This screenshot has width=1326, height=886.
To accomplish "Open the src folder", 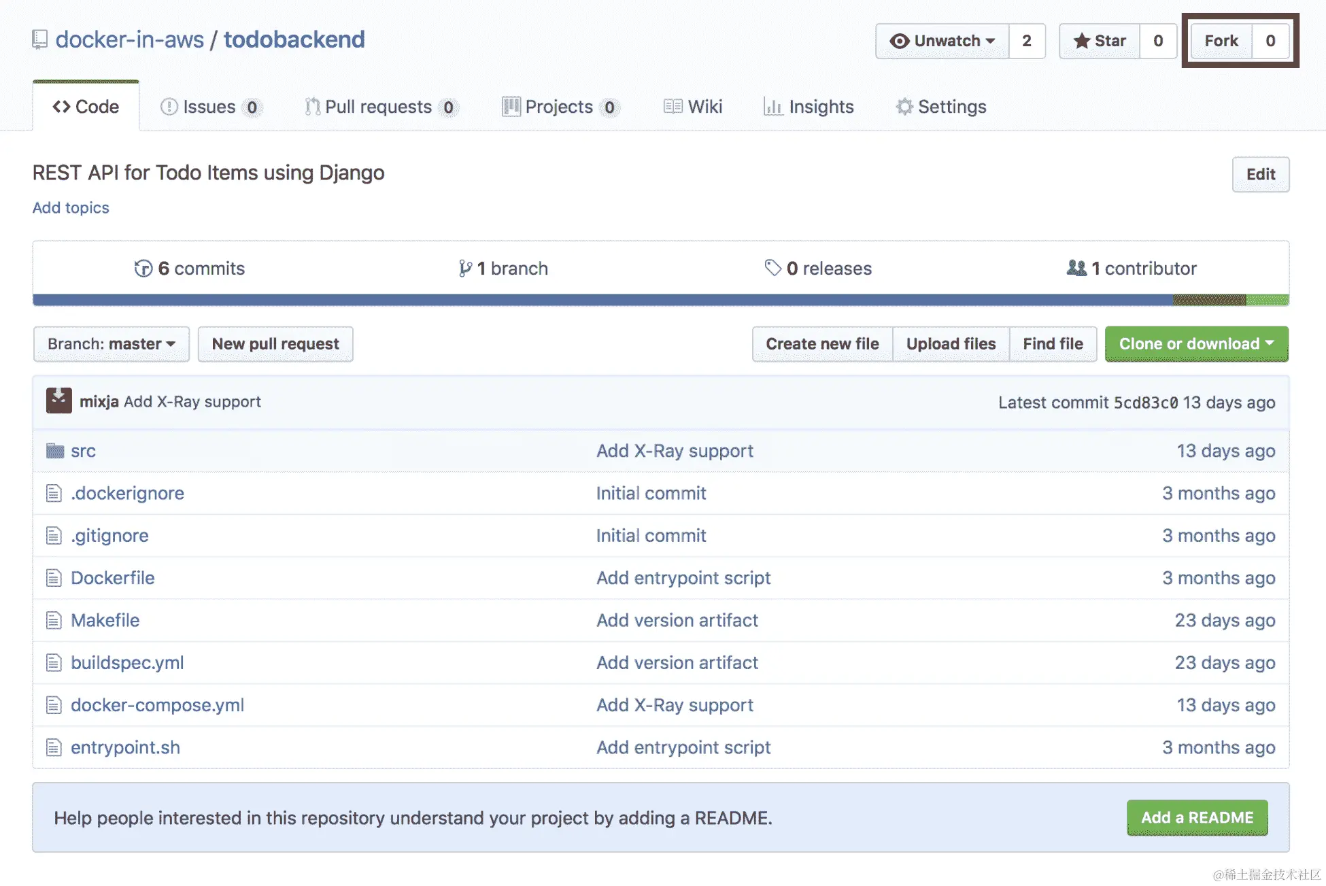I will [x=83, y=451].
